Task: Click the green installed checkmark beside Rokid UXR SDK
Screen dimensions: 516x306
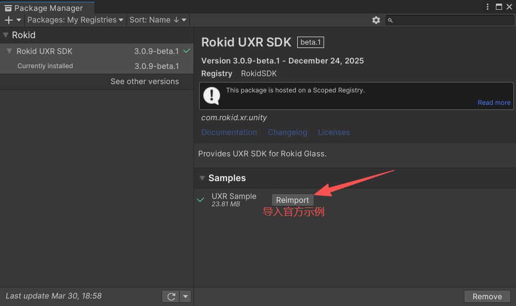Action: pyautogui.click(x=187, y=51)
